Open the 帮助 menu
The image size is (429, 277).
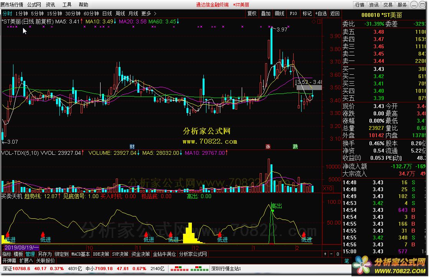[x=83, y=5]
